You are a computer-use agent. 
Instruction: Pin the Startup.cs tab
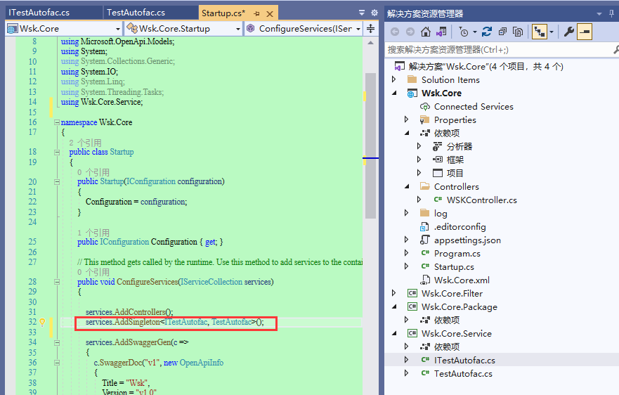257,14
